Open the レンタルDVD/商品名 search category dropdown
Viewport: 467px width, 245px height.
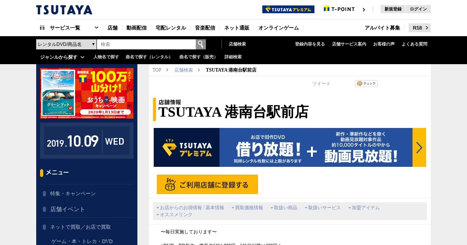pyautogui.click(x=67, y=44)
